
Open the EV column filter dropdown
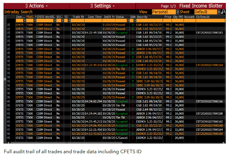click(63, 20)
